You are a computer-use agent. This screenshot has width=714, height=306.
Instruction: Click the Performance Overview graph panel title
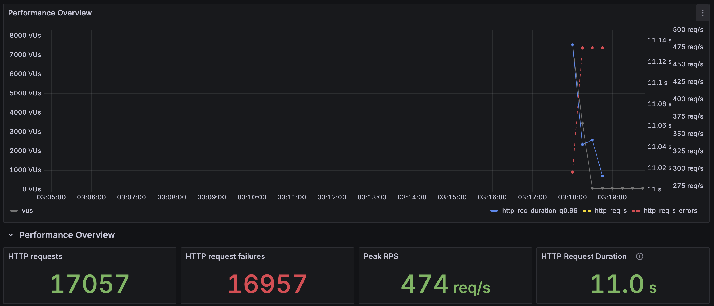coord(50,13)
